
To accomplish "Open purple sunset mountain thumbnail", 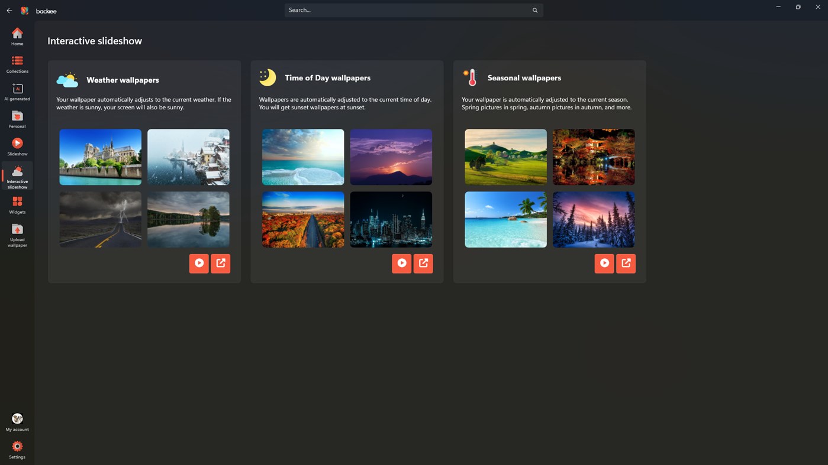I will (391, 157).
